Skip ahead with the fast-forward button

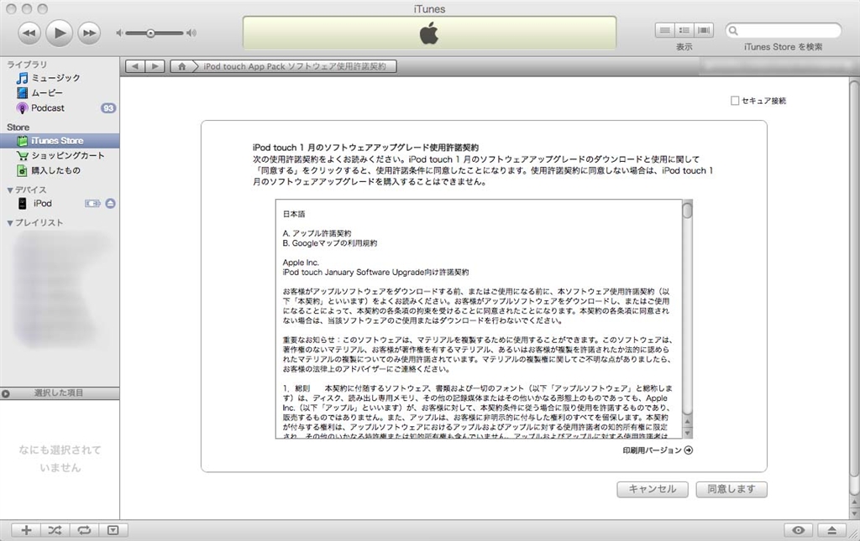tap(89, 33)
